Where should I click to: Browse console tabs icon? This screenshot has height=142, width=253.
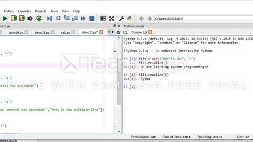pos(125,32)
